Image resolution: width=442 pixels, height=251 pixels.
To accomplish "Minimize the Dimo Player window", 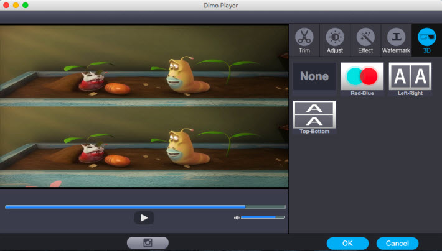I will (x=16, y=5).
